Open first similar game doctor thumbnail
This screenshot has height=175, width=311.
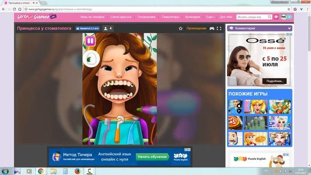(x=235, y=107)
